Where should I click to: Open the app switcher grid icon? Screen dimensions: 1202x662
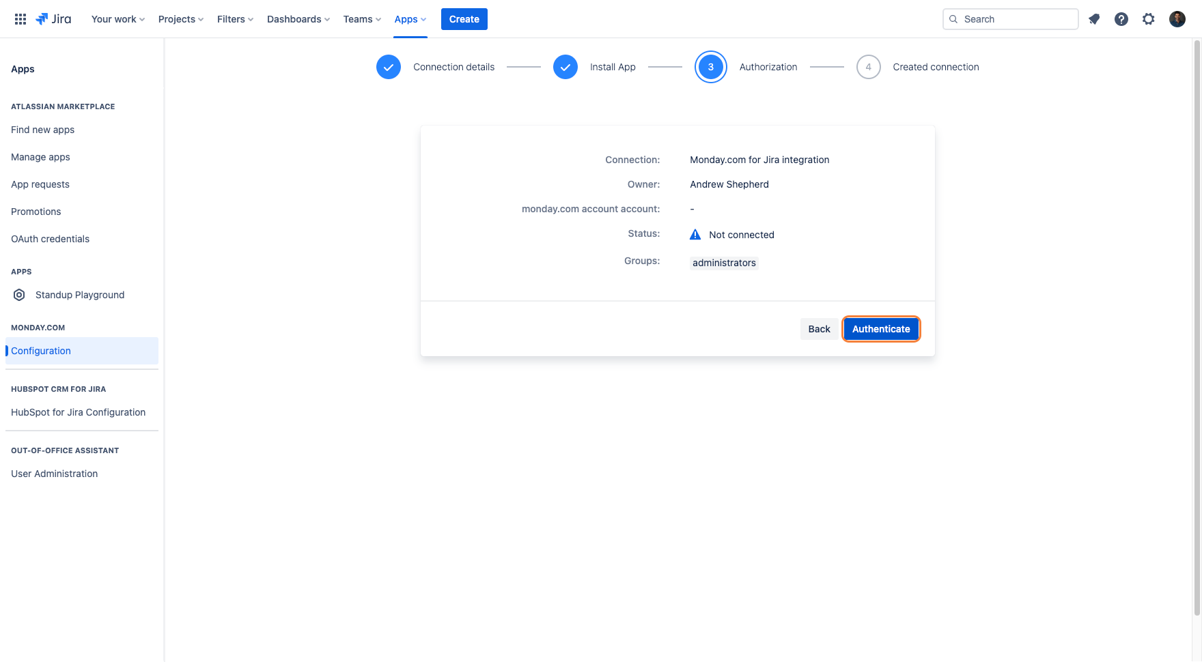pos(20,19)
